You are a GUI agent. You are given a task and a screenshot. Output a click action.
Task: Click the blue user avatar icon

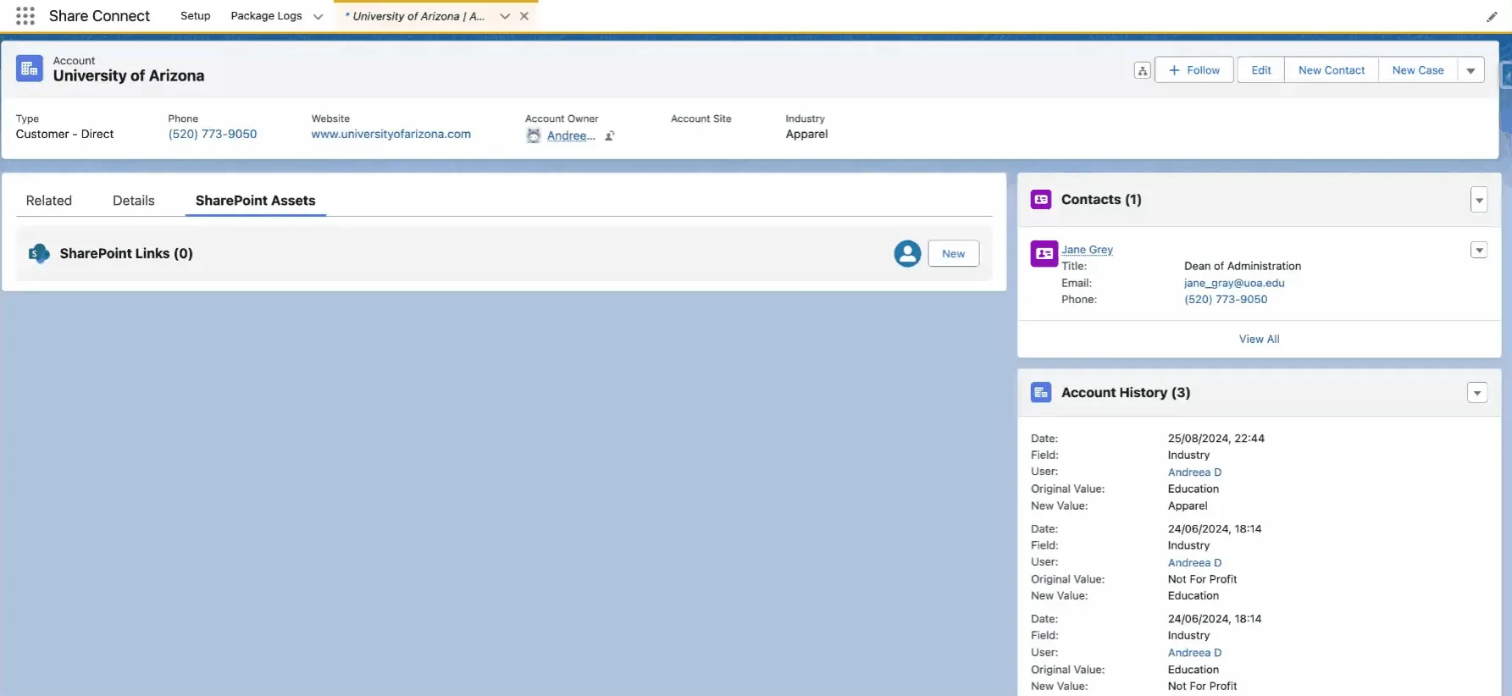(907, 253)
